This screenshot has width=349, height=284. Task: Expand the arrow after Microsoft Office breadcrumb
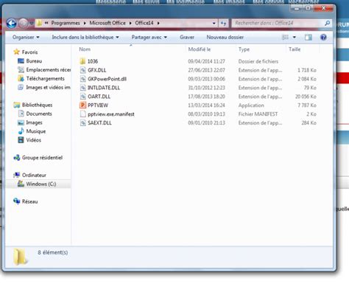click(130, 23)
